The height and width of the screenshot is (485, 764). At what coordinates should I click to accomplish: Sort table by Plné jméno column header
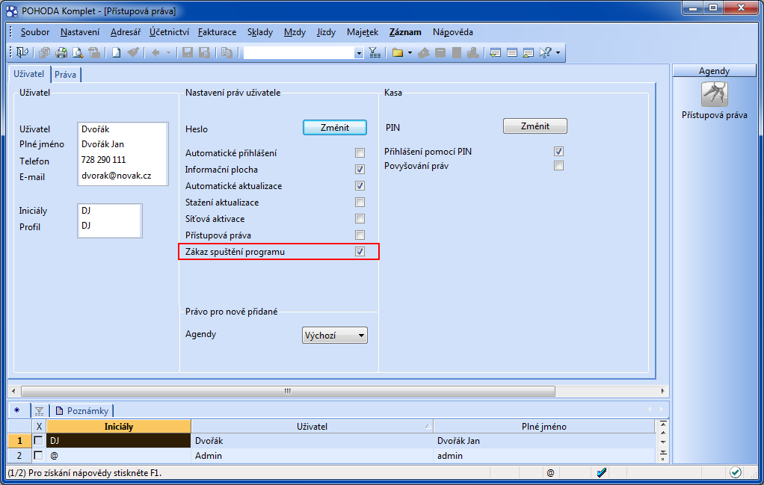(543, 427)
